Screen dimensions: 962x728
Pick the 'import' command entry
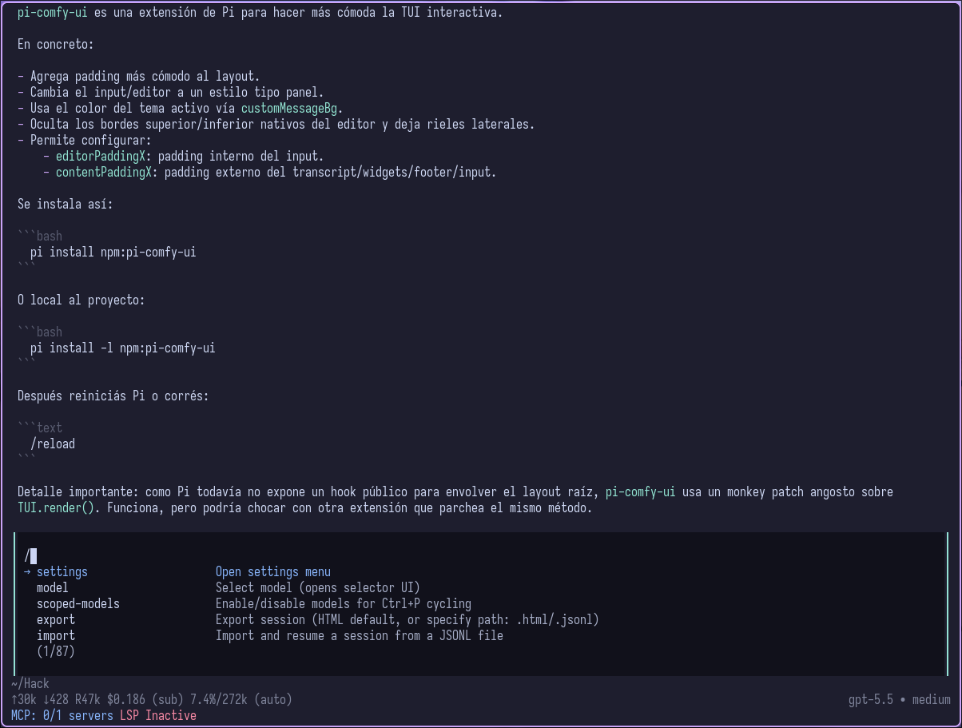point(56,636)
